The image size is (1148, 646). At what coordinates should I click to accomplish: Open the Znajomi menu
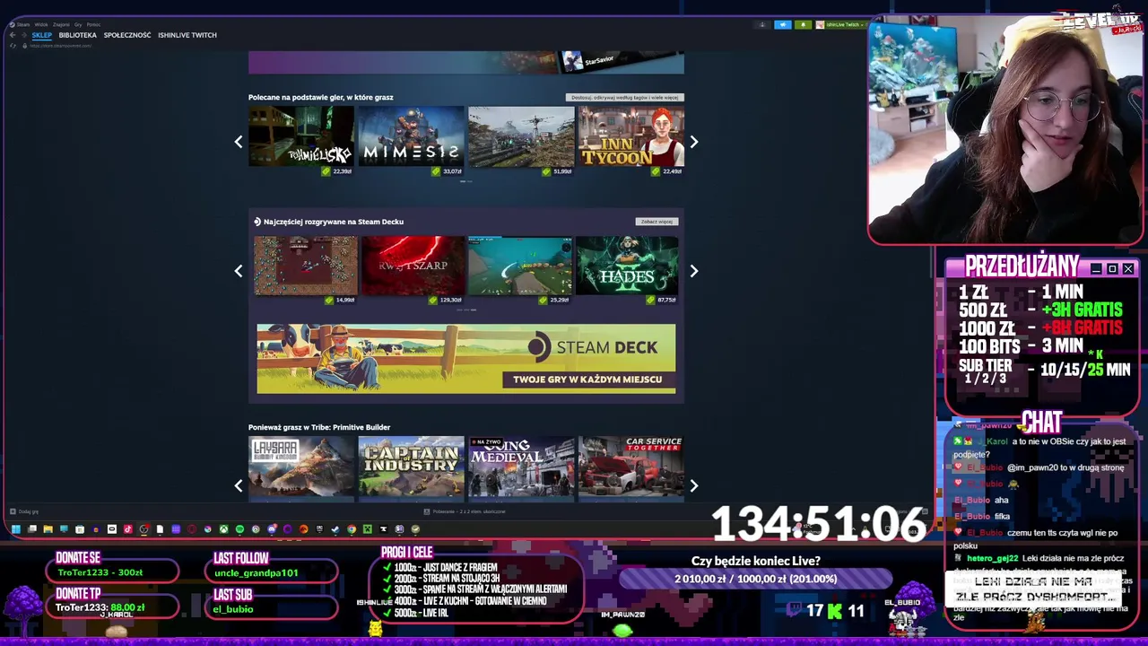coord(61,24)
